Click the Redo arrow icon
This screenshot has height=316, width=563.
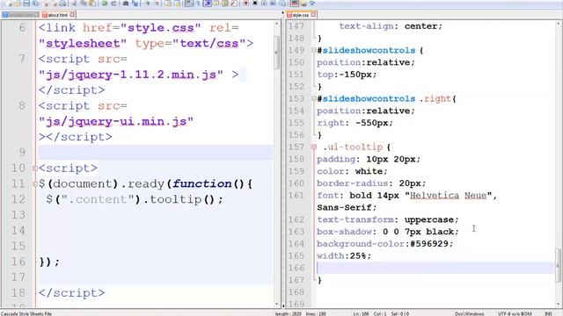pos(113,4)
